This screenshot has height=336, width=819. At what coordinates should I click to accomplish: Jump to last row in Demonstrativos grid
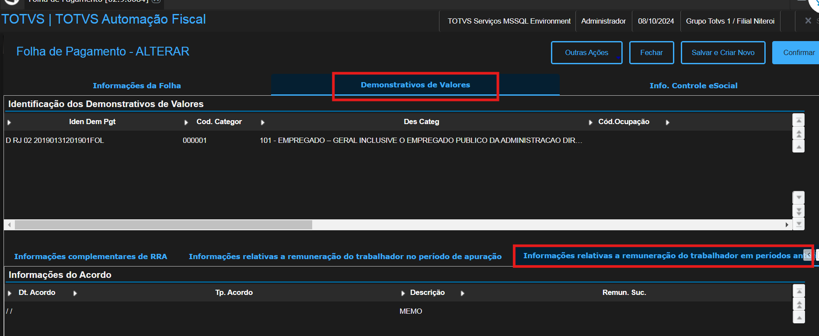click(x=798, y=224)
